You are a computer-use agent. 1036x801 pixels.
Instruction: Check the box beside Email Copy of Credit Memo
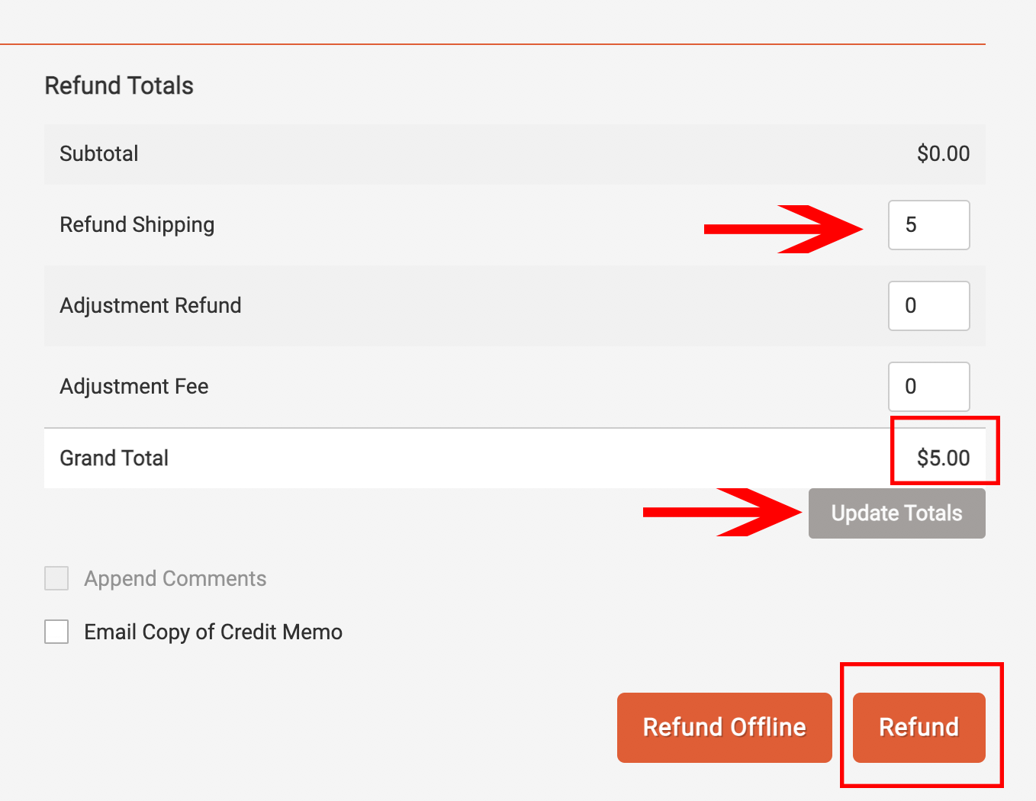[56, 631]
